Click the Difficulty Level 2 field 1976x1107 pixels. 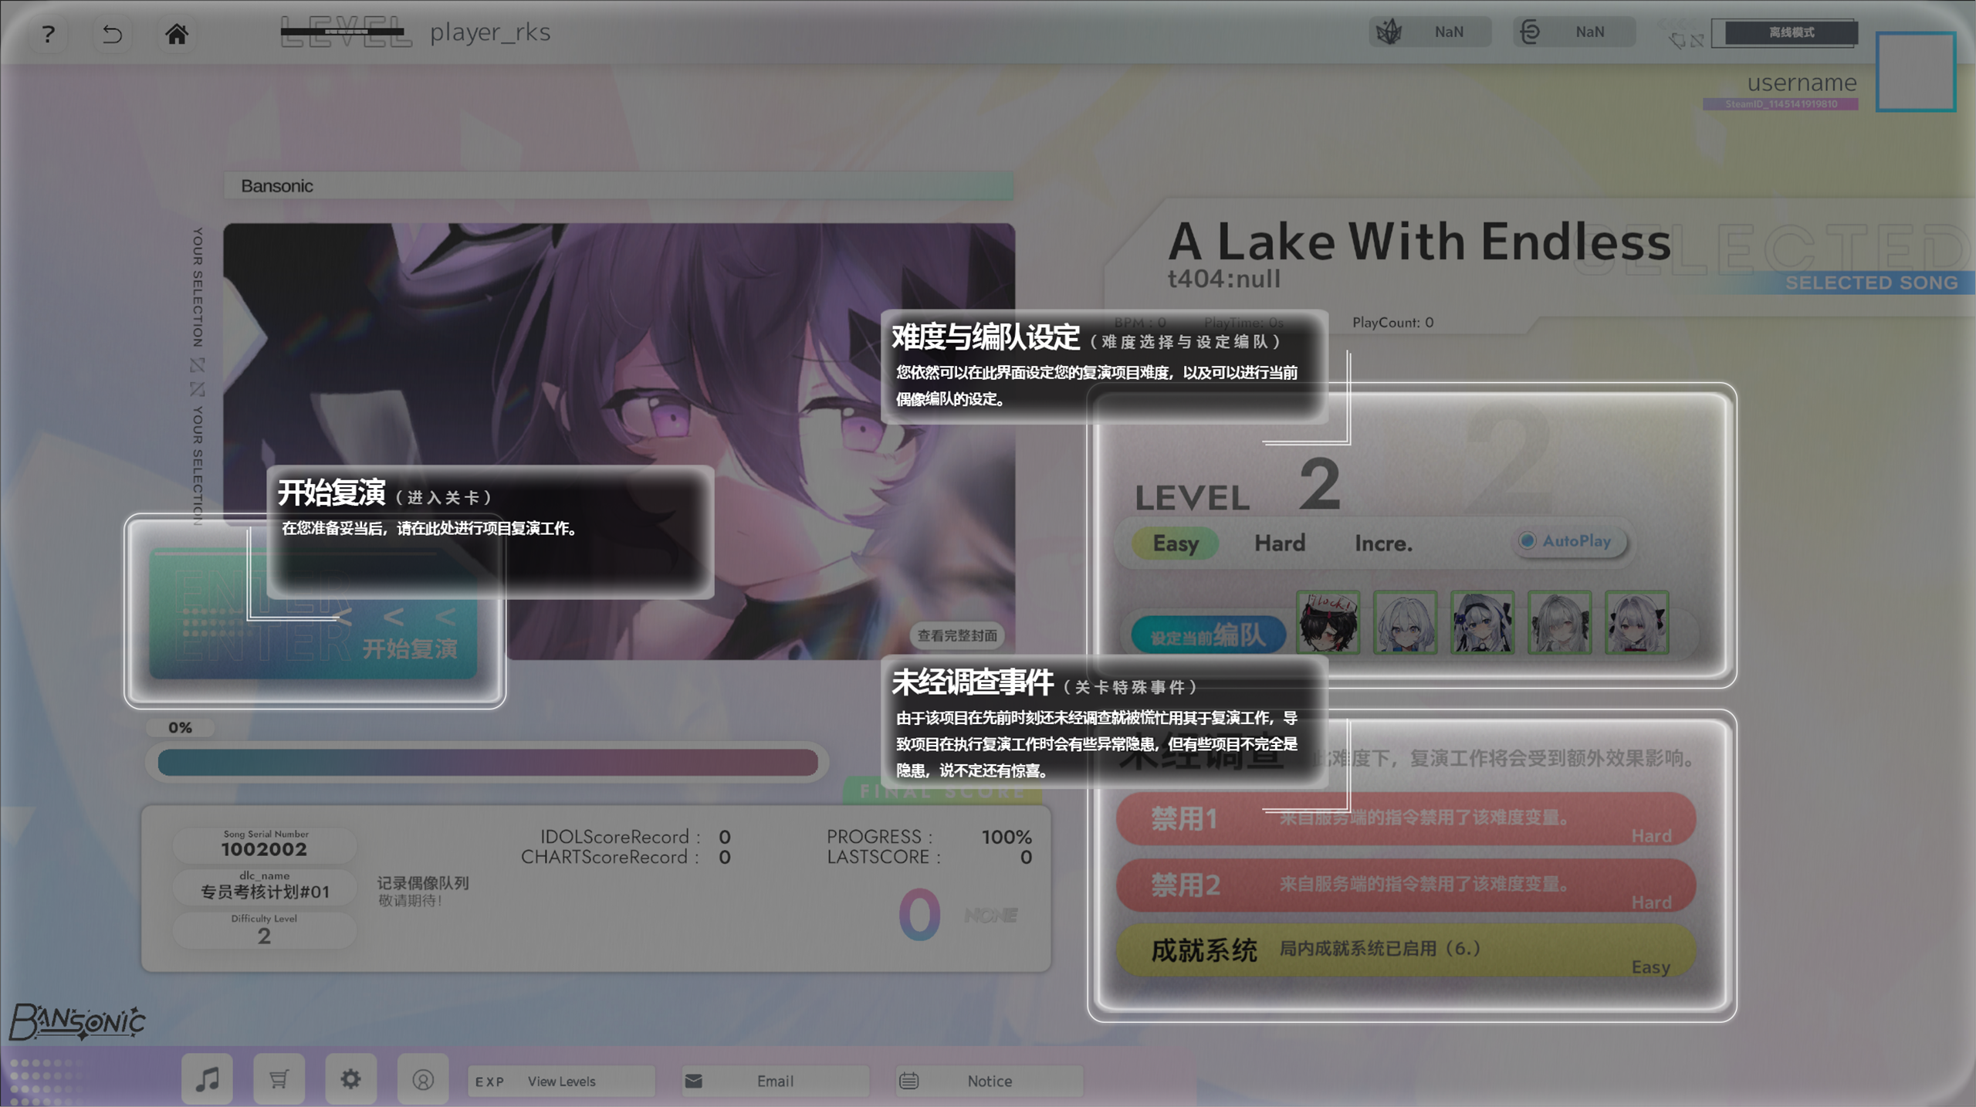pos(265,929)
